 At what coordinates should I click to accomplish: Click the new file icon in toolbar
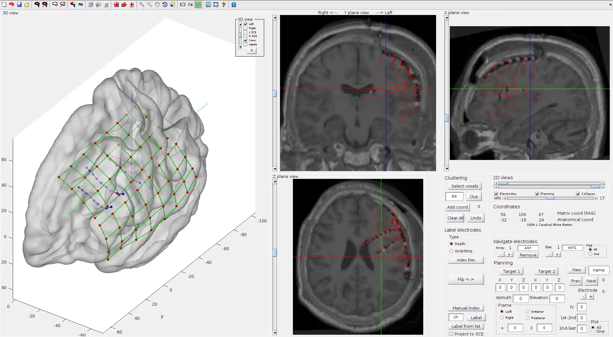pos(4,4)
